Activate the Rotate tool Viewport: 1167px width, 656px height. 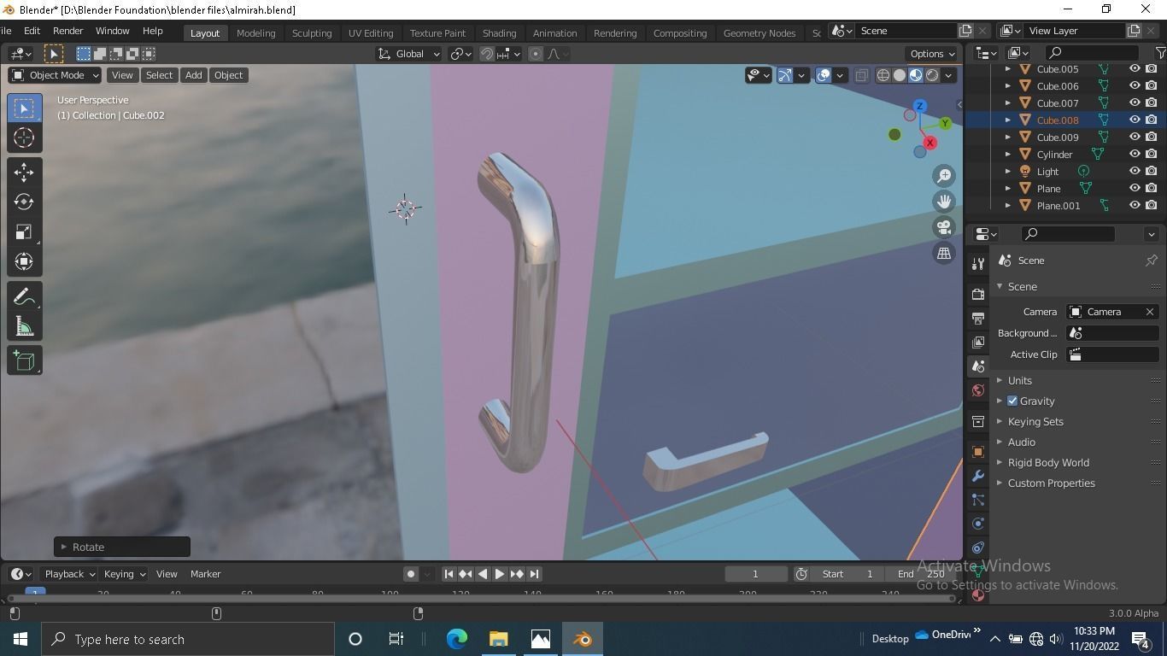(x=24, y=202)
